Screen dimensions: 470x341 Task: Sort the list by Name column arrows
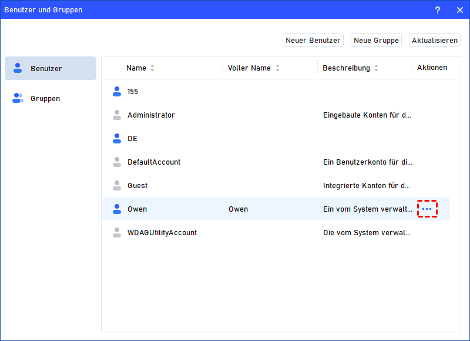[x=153, y=68]
